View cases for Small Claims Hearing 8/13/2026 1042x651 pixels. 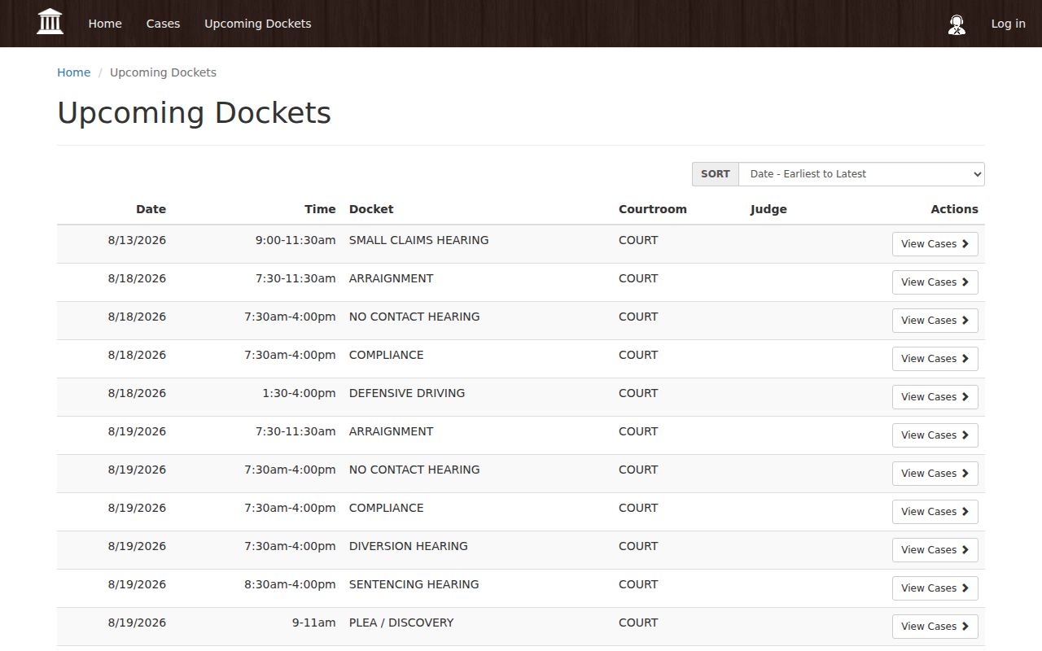(935, 244)
